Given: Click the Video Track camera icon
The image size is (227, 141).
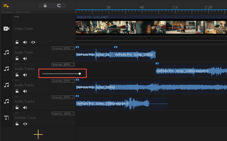Looking at the screenshot, I should pos(6,29).
